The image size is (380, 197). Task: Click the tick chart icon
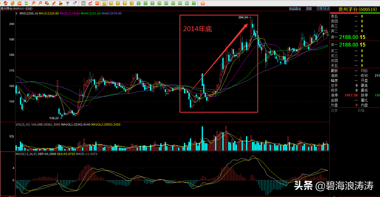(97, 3)
